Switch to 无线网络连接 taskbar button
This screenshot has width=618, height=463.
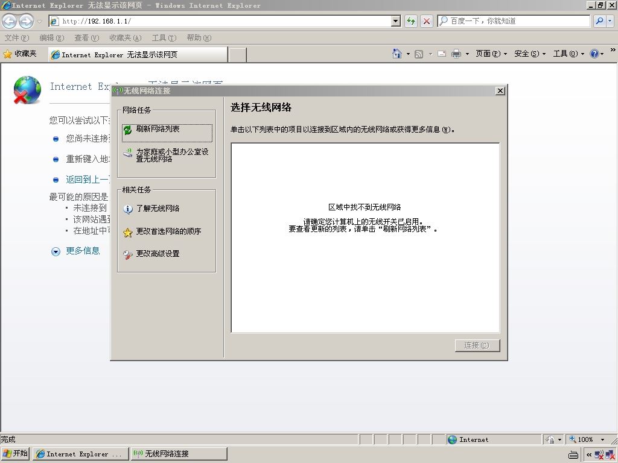click(x=179, y=454)
